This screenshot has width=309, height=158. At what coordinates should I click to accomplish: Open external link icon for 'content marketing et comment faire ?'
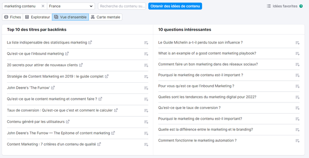pos(100,99)
